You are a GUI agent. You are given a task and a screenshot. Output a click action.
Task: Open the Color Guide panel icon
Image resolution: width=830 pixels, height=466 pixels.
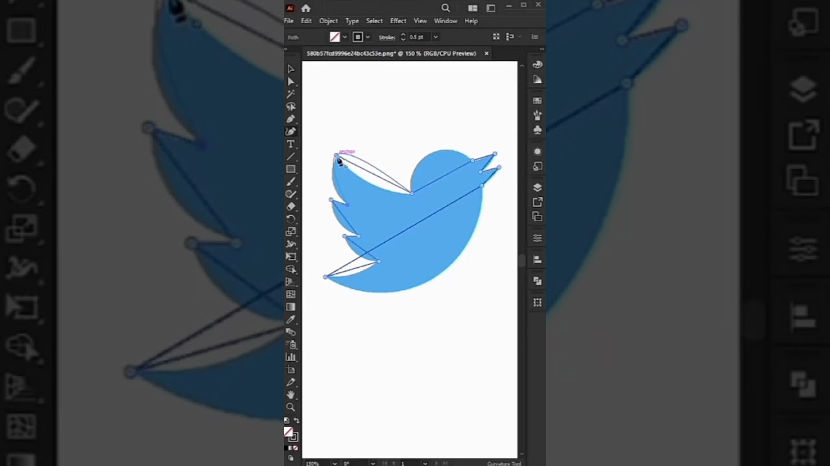(x=538, y=80)
